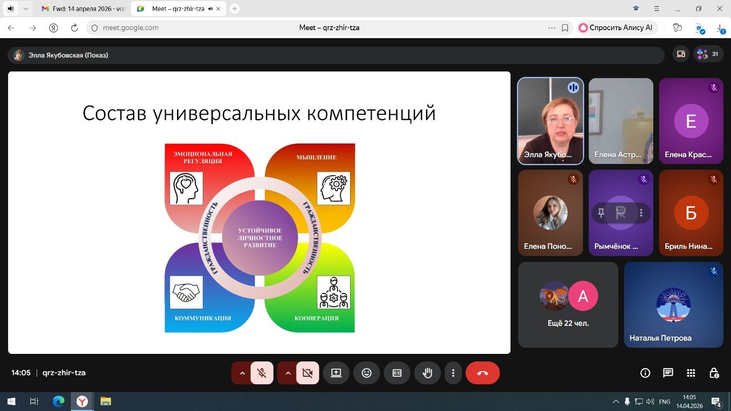Toggle closed captions on

pos(397,373)
